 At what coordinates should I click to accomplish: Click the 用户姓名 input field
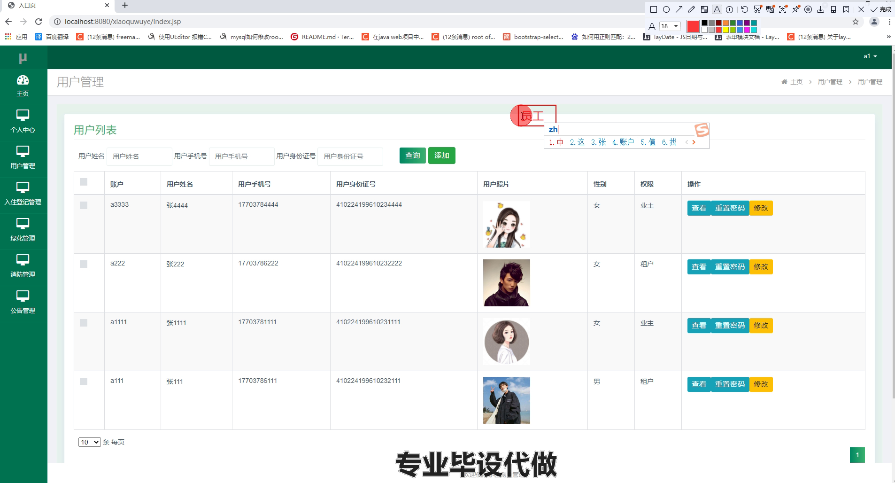point(139,156)
